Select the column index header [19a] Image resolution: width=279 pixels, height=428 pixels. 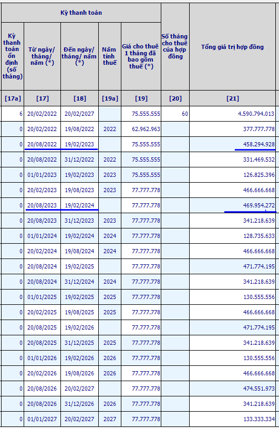[109, 98]
